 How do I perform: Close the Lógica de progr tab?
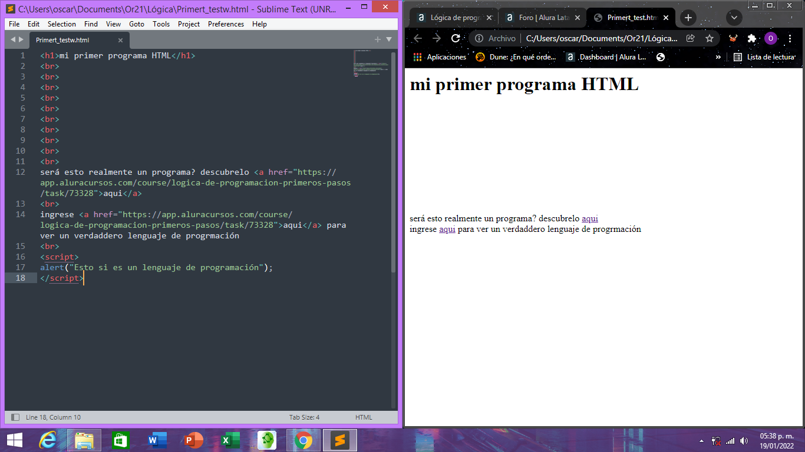[489, 18]
